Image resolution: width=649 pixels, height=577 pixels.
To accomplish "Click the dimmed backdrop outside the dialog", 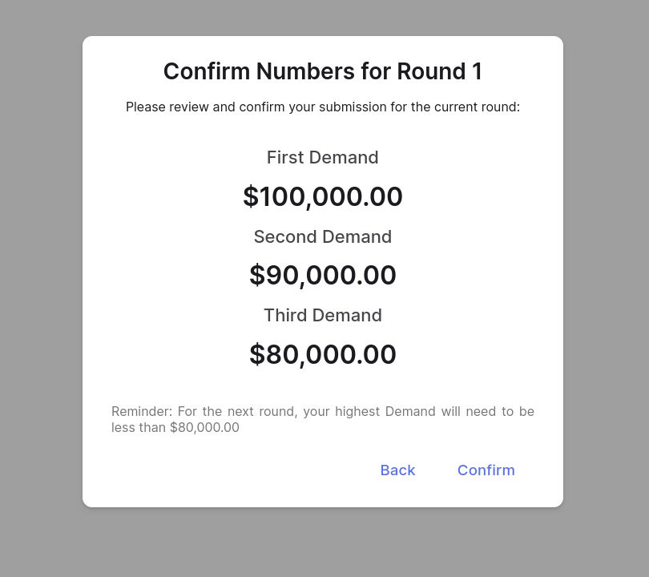I will (x=40, y=288).
